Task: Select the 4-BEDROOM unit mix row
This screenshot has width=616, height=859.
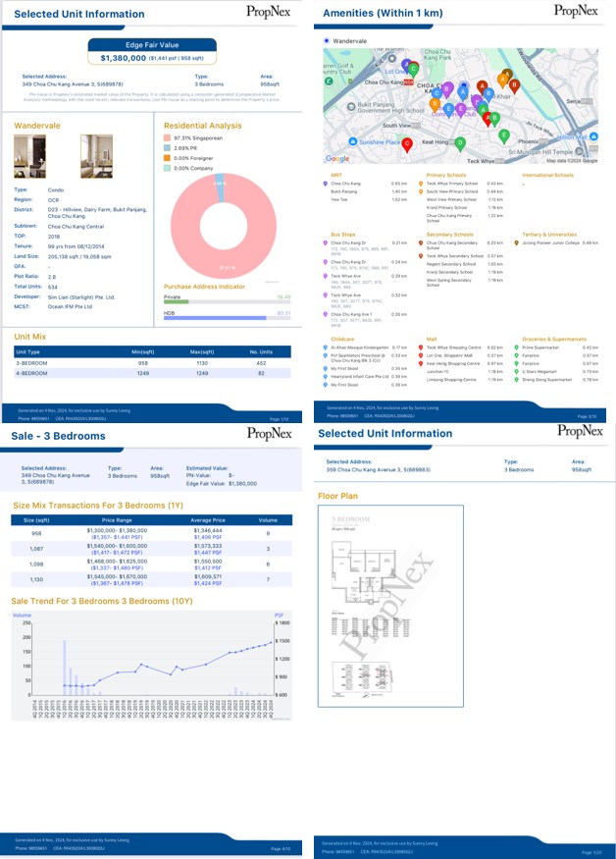Action: click(x=152, y=373)
